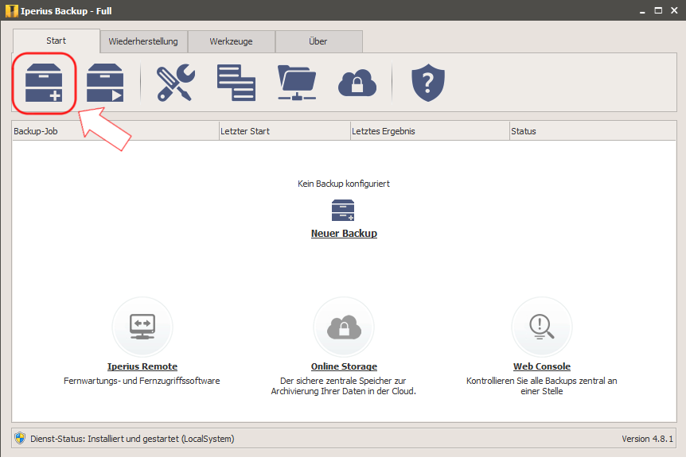Switch to the Start tab
Viewport: 686px width, 461px height.
click(x=56, y=41)
